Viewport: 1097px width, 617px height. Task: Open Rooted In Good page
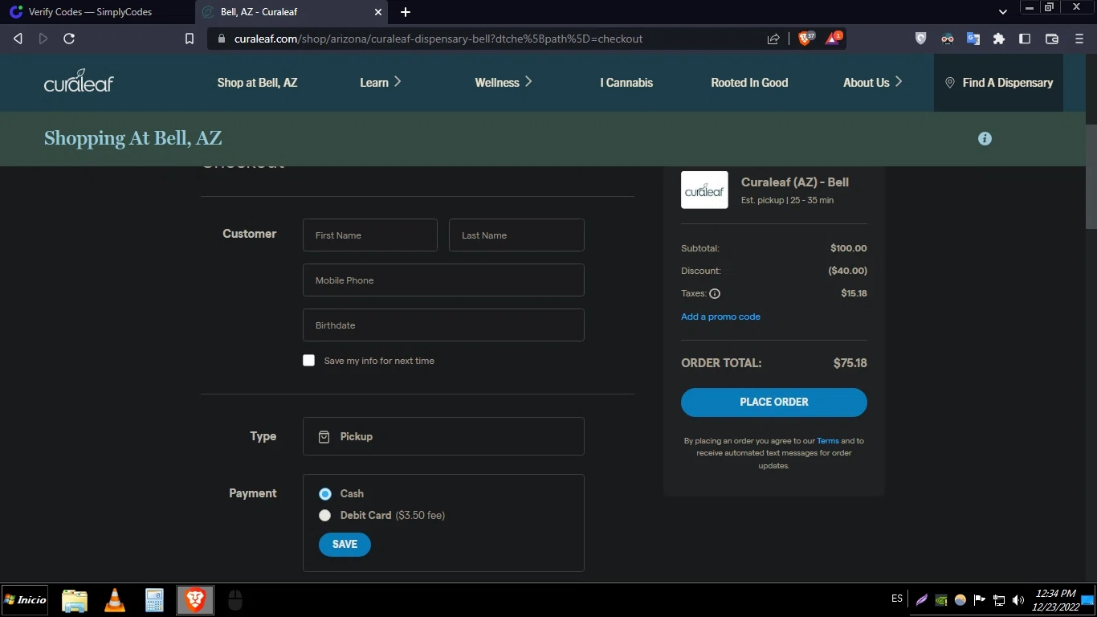tap(749, 83)
